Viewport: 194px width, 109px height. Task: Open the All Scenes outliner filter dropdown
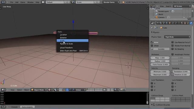[x=182, y=6]
